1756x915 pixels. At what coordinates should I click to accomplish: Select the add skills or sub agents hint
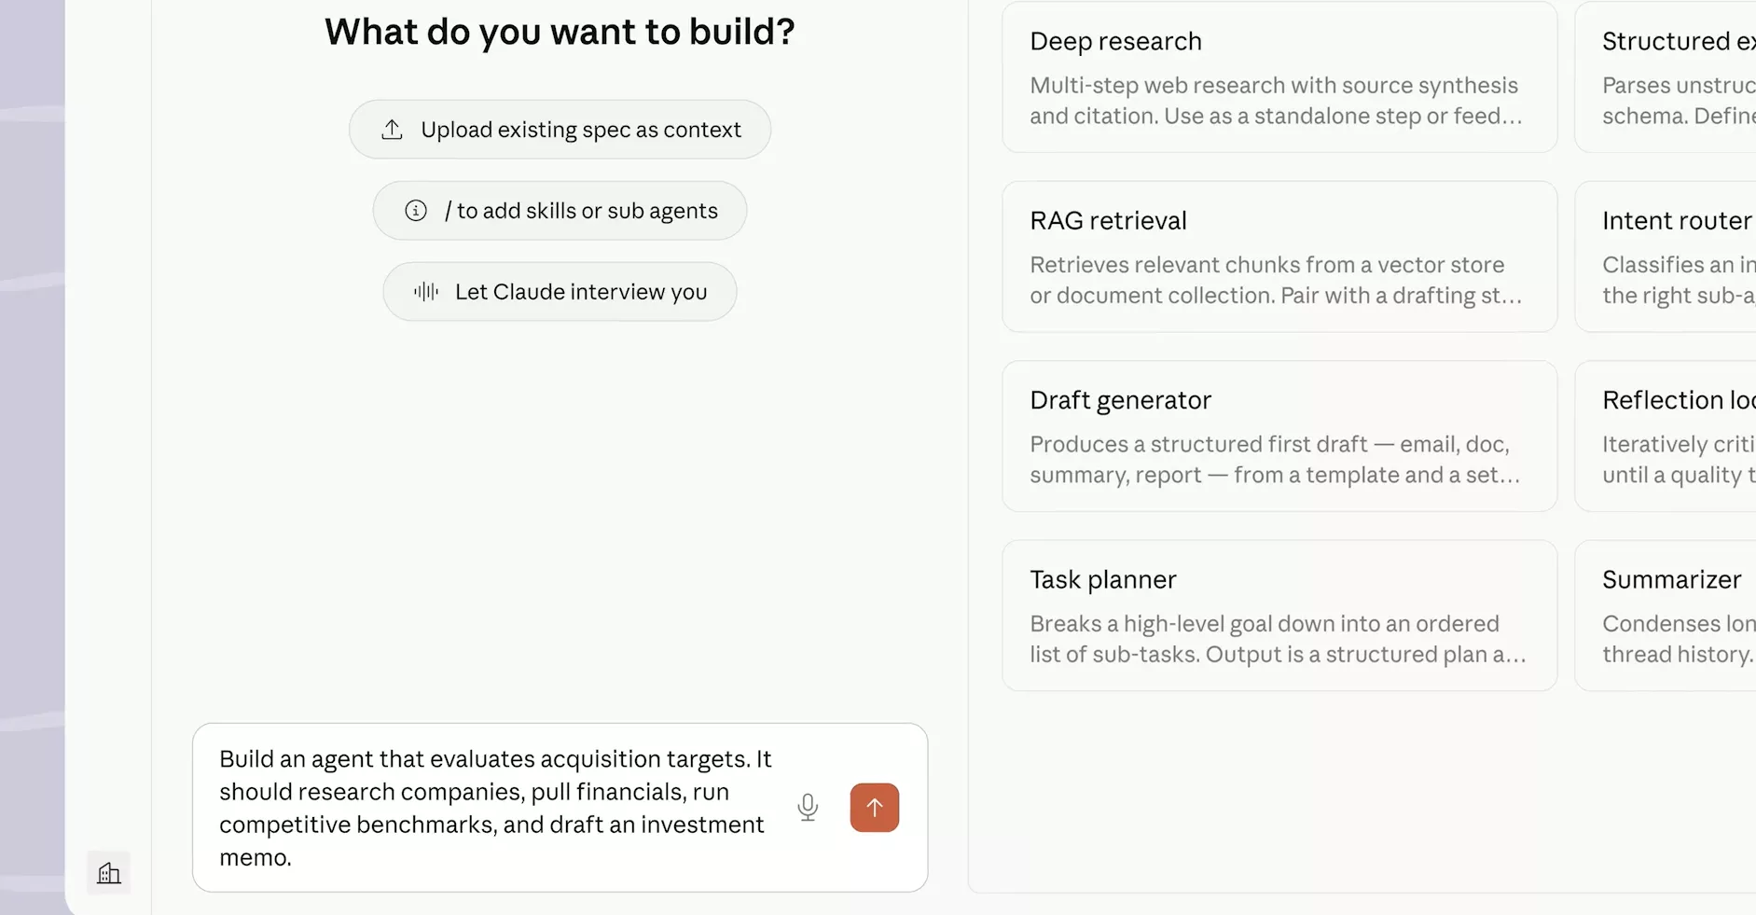(x=560, y=211)
